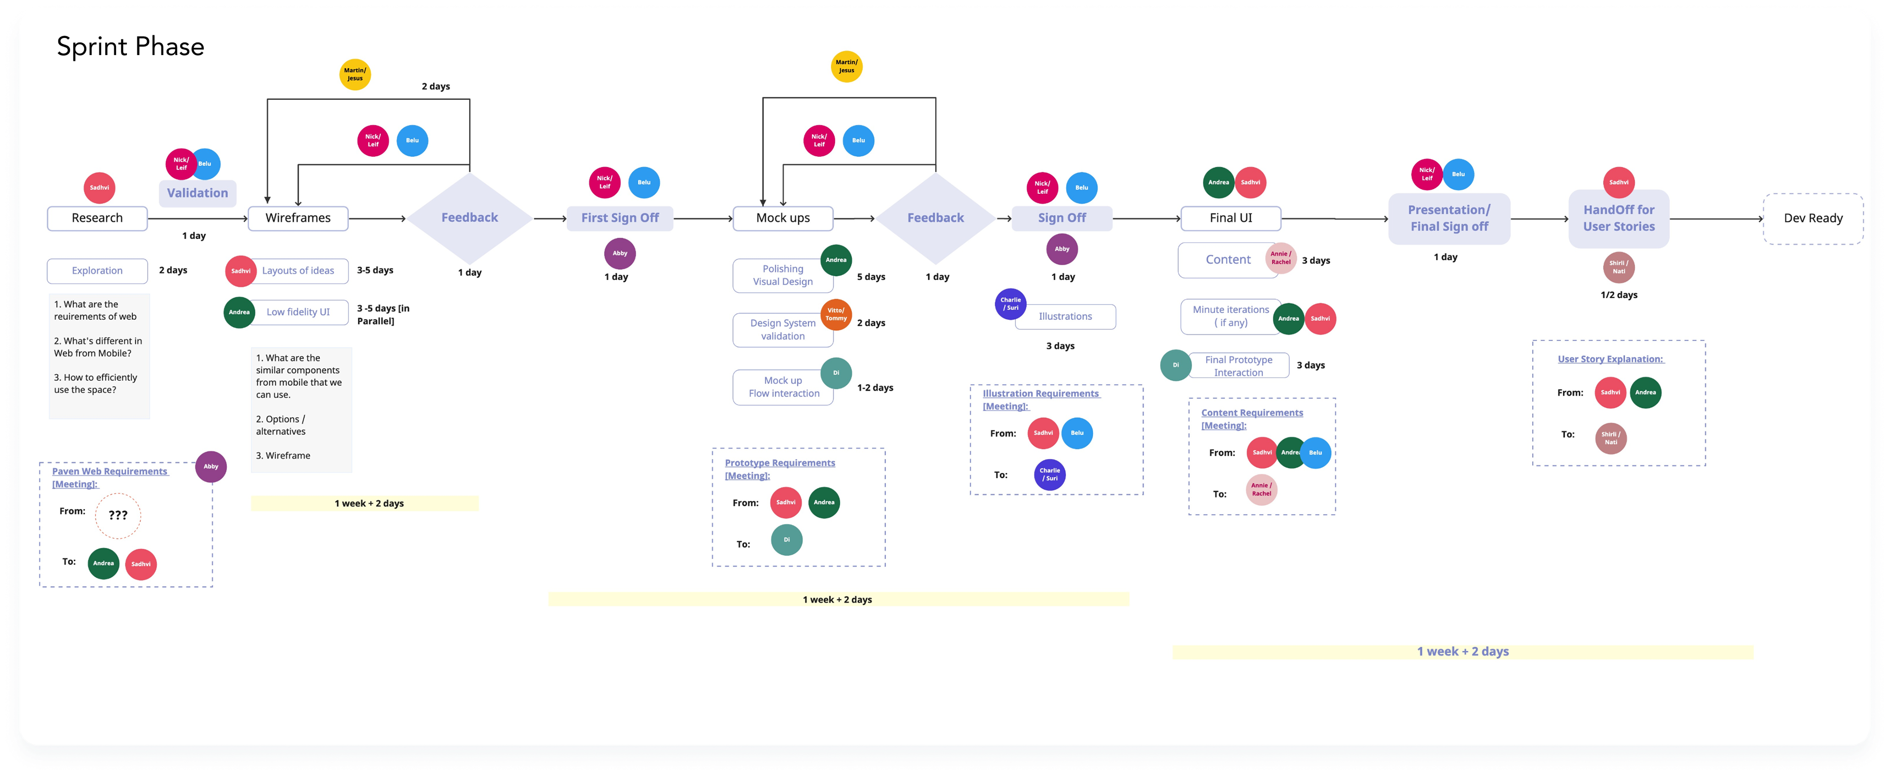This screenshot has height=776, width=1890.
Task: Select the Presentation/Final Sign off node
Action: click(1449, 218)
